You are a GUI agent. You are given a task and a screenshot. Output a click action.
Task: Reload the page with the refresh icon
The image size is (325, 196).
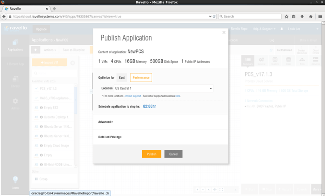[x=214, y=17]
